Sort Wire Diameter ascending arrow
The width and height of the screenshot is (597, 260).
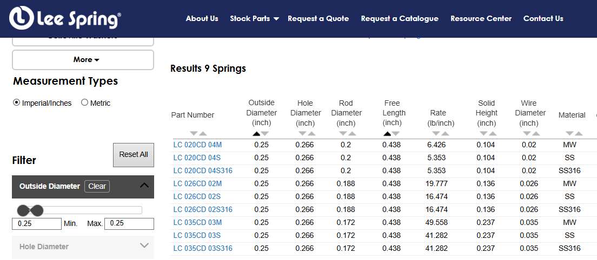coord(536,134)
